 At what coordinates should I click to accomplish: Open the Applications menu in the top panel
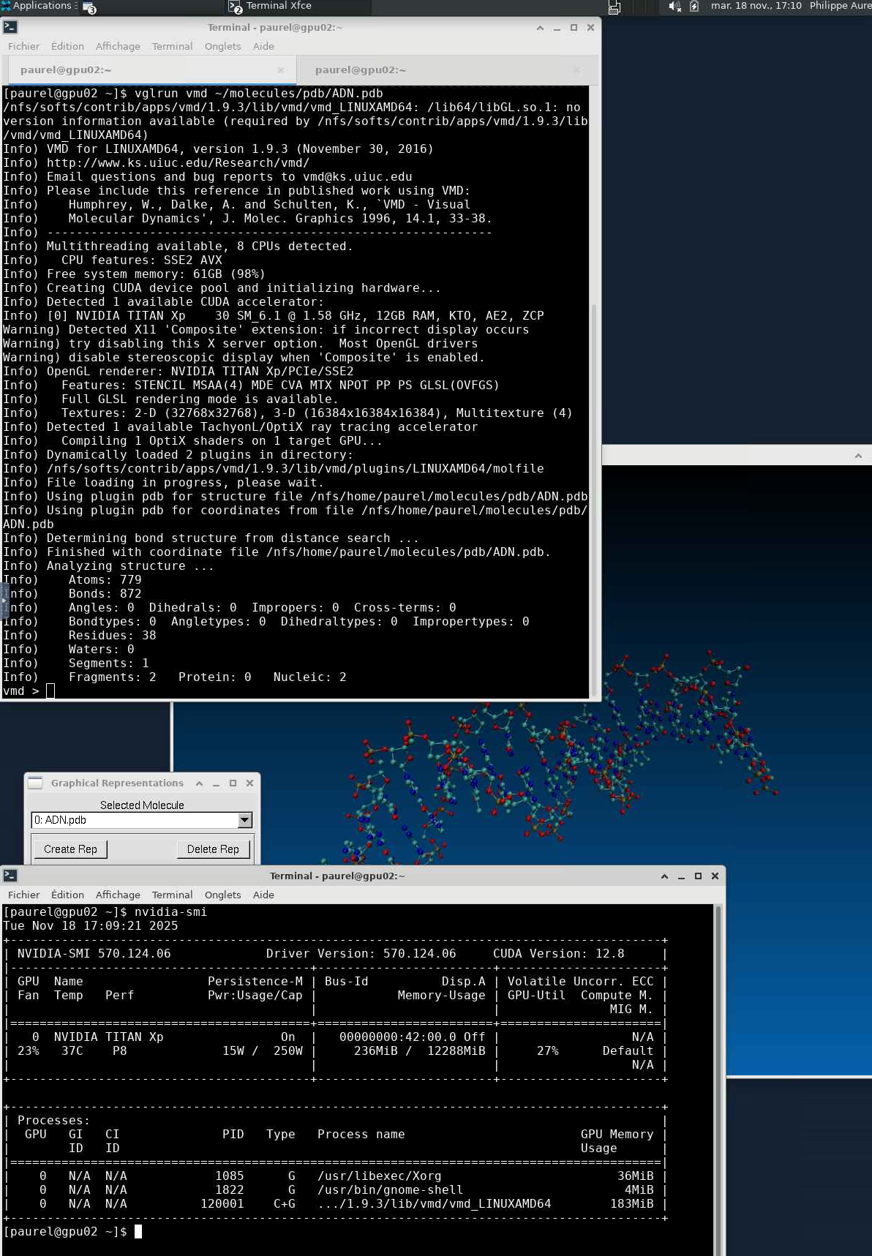pyautogui.click(x=37, y=6)
